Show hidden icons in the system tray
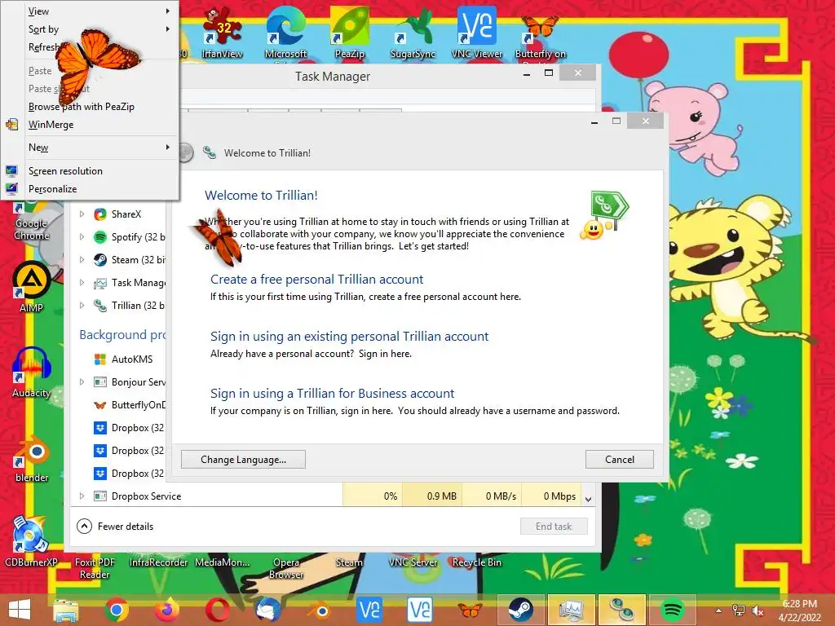 coord(718,611)
